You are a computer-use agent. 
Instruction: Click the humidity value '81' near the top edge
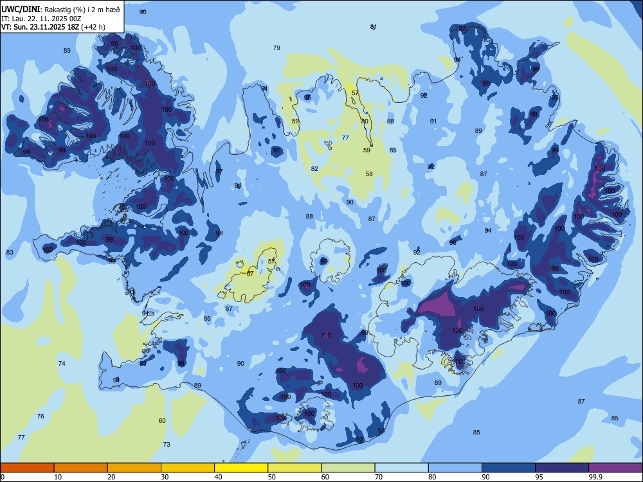pos(374,27)
